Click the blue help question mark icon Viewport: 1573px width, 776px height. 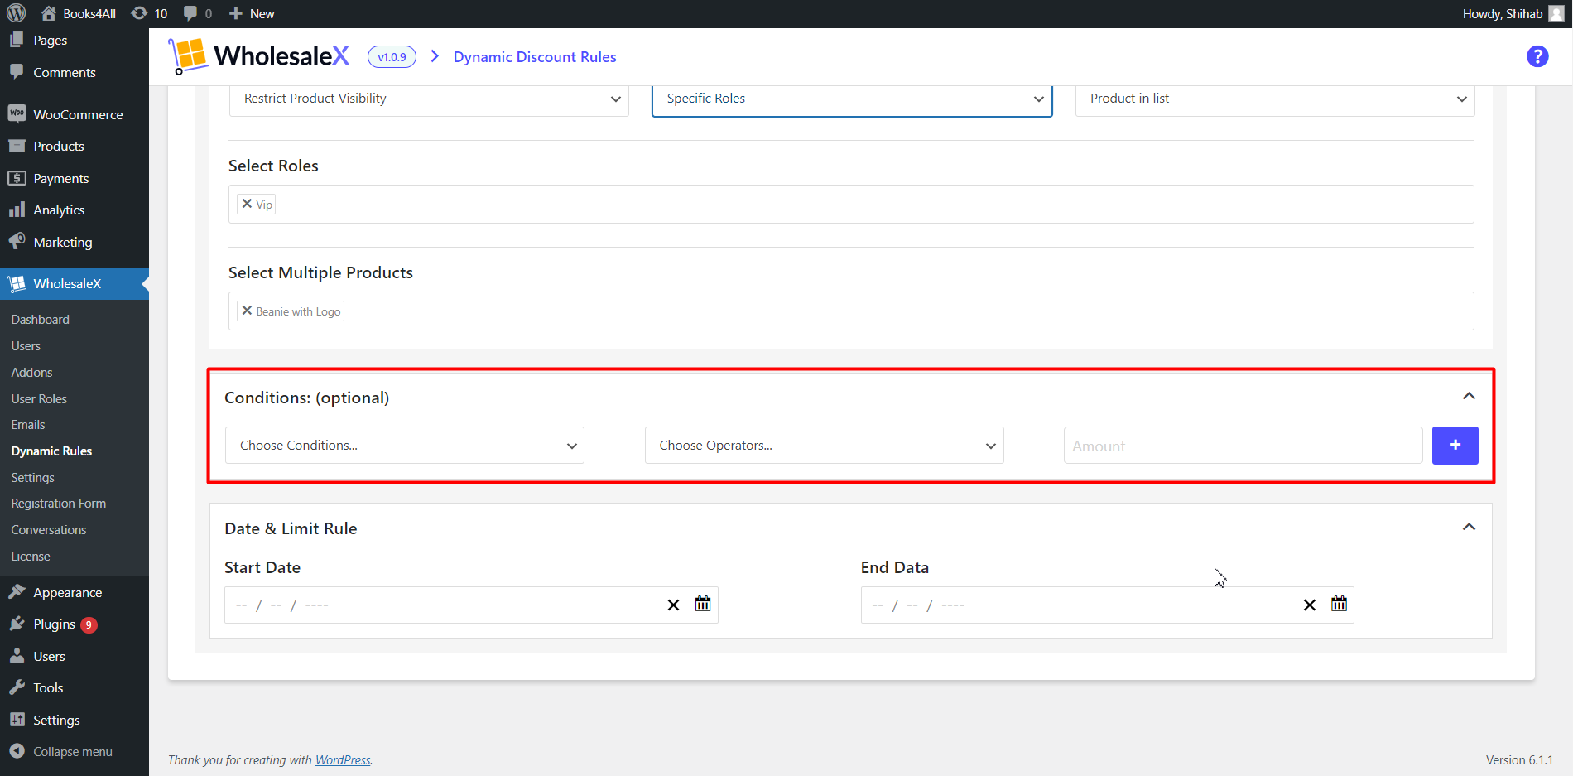point(1537,56)
